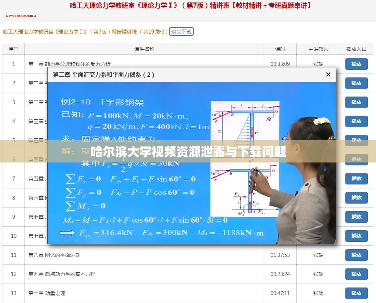
Task: Click sequence number 13 in the table
Action: [14, 293]
